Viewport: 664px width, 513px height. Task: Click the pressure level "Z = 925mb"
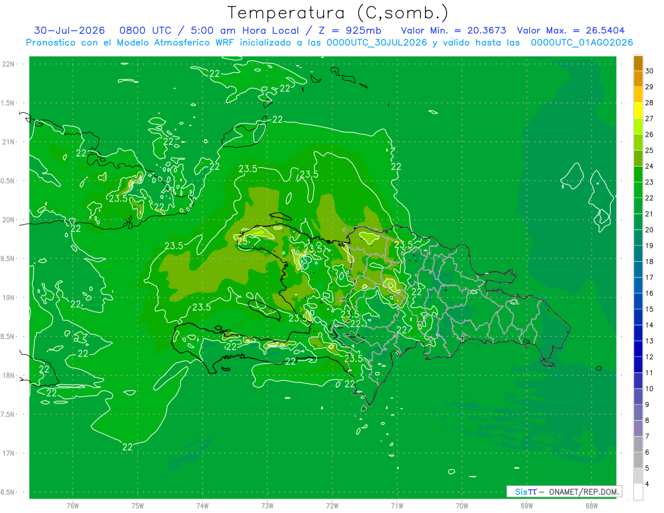[x=351, y=30]
